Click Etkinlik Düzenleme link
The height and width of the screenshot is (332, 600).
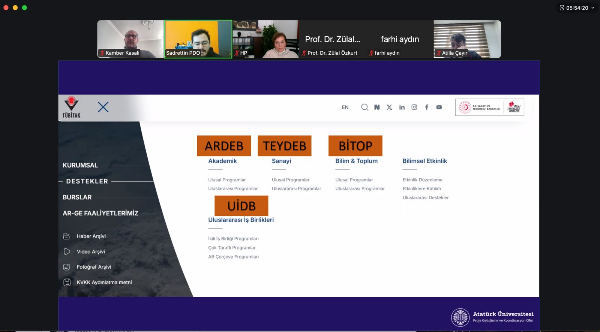coord(422,180)
